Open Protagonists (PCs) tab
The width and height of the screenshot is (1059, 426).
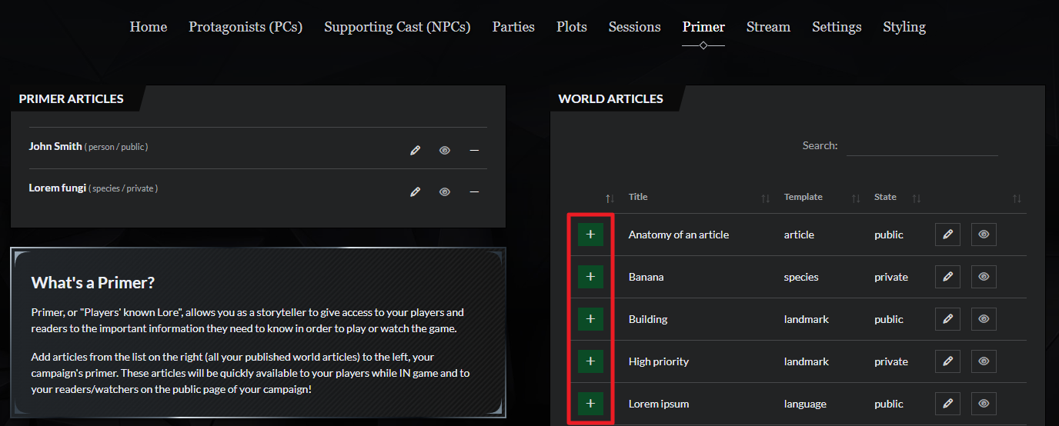pos(246,27)
